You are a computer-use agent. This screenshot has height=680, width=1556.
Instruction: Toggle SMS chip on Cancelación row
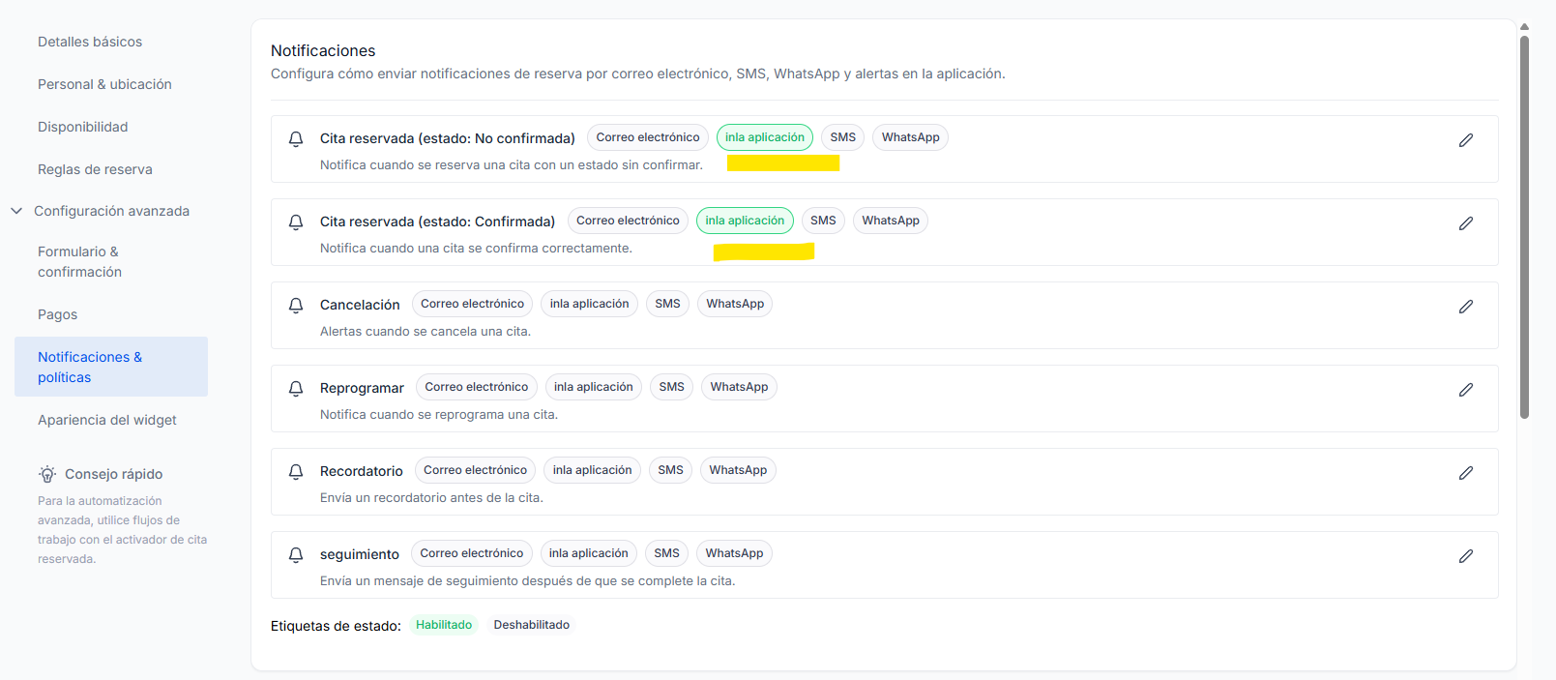[667, 304]
